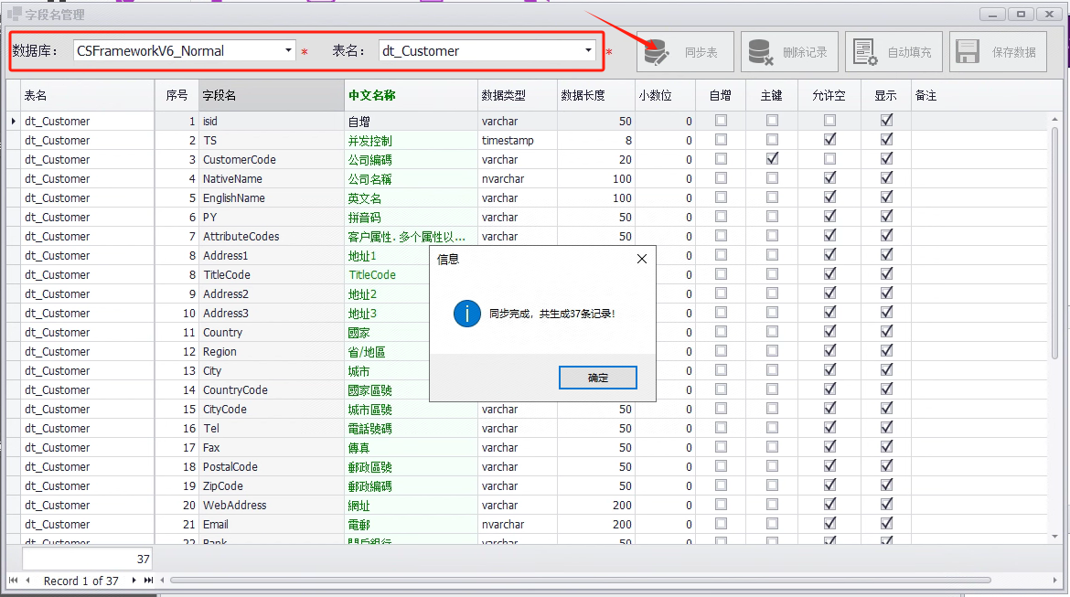Click the vertical scrollbar thumb
The image size is (1070, 597).
(x=1054, y=242)
